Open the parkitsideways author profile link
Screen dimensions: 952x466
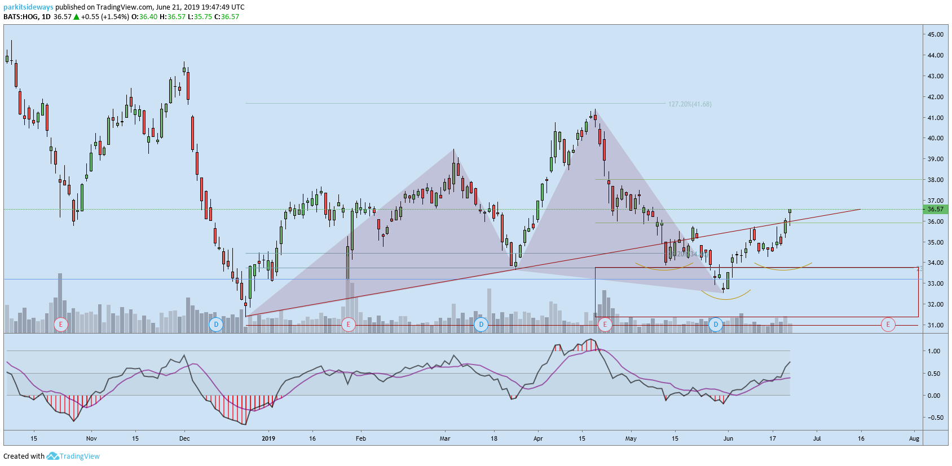(x=28, y=7)
